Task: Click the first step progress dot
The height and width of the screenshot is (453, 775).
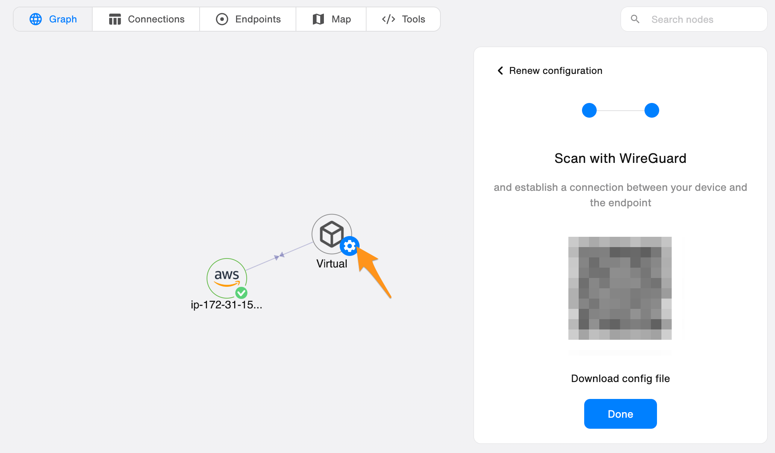Action: [589, 110]
